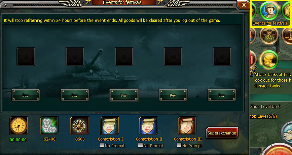Open the three officers icon
This screenshot has width=292, height=155.
tap(269, 35)
